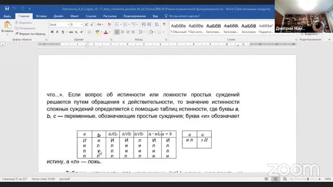The image size is (333, 187).
Task: Open the Шрифт dialog launcher
Action: (x=111, y=39)
